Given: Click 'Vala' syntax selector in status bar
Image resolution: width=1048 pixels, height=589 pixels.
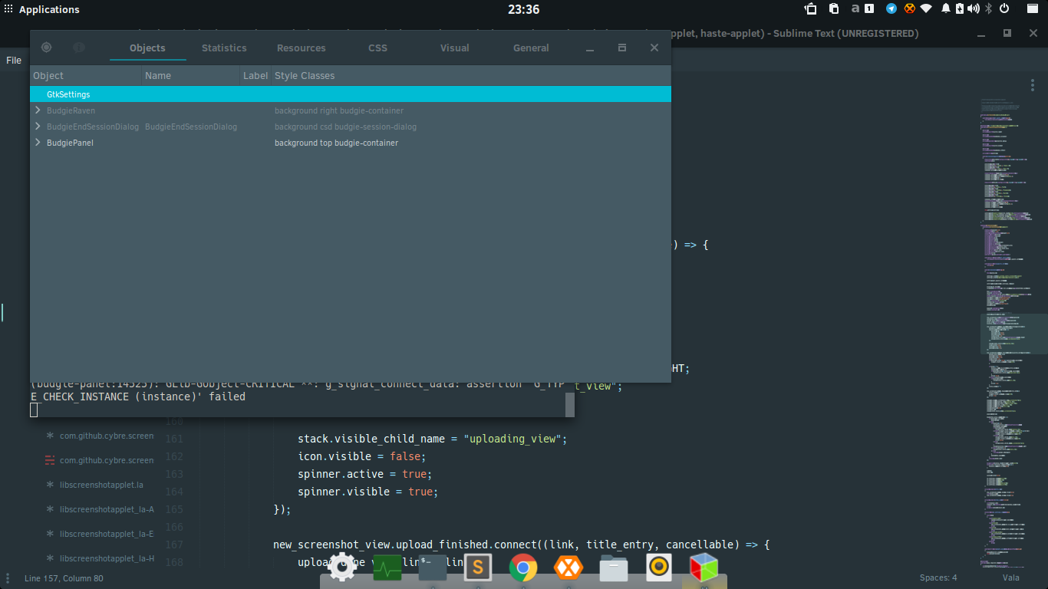Looking at the screenshot, I should point(1010,578).
